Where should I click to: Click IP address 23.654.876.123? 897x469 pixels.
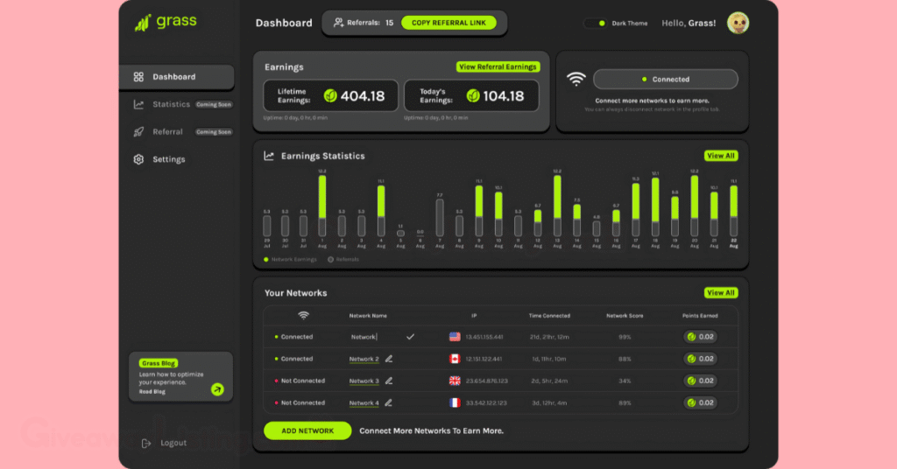click(486, 381)
